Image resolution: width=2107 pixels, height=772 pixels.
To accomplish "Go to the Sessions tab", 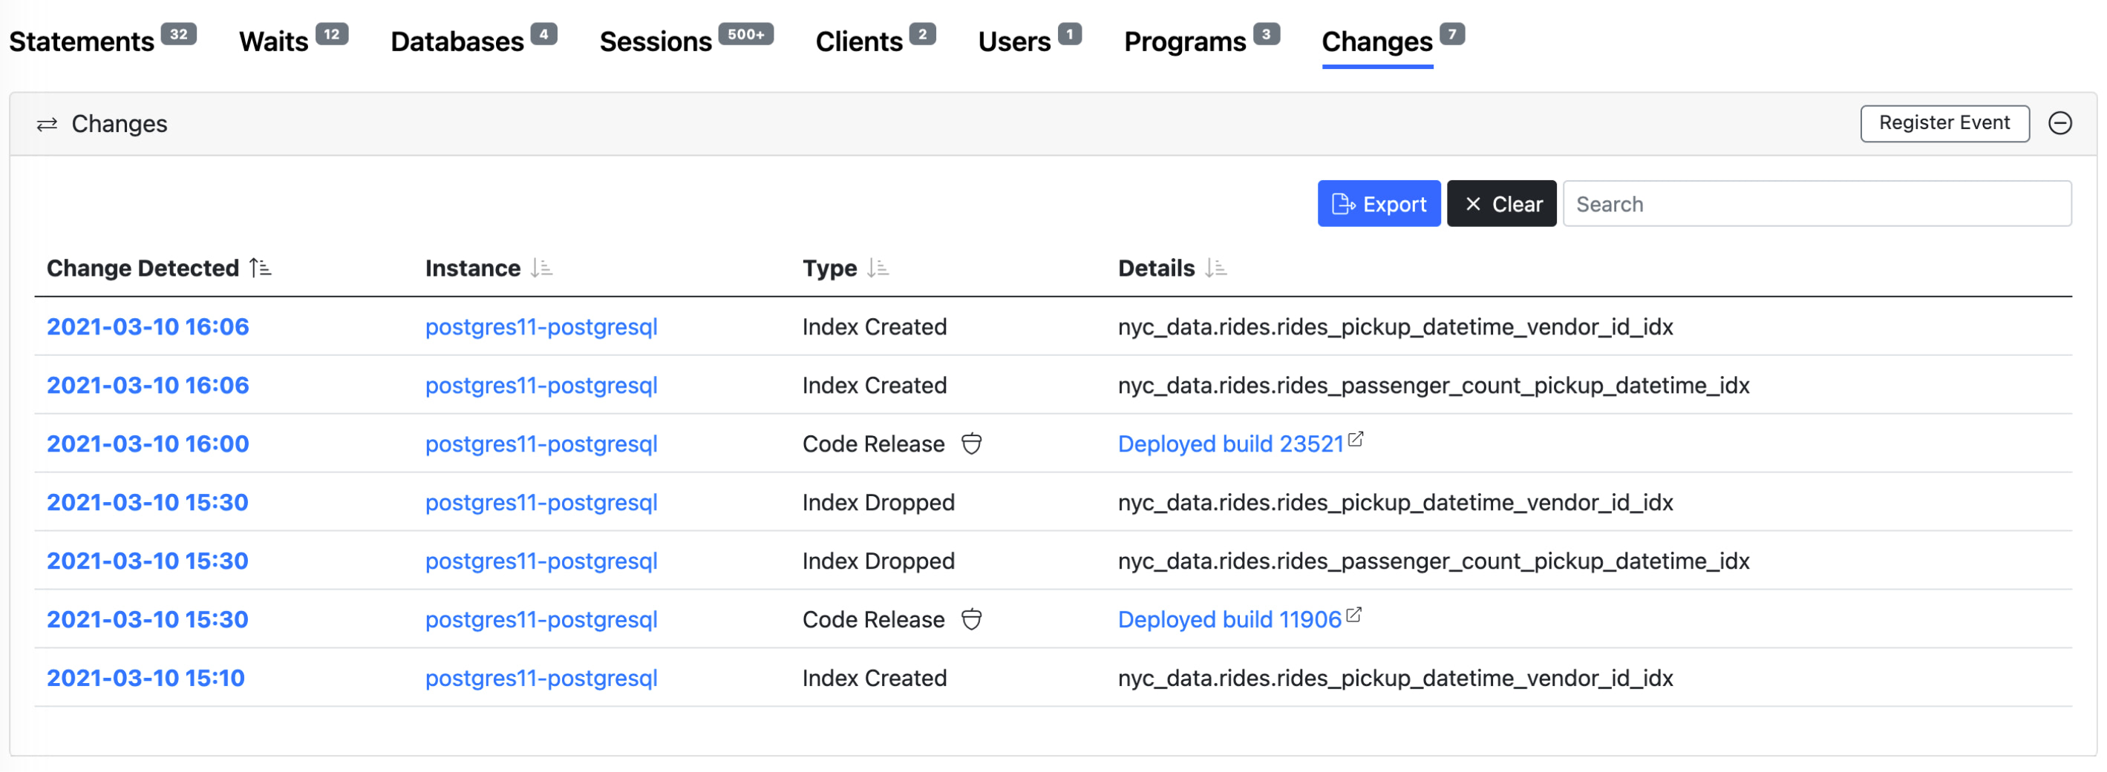I will (x=655, y=42).
